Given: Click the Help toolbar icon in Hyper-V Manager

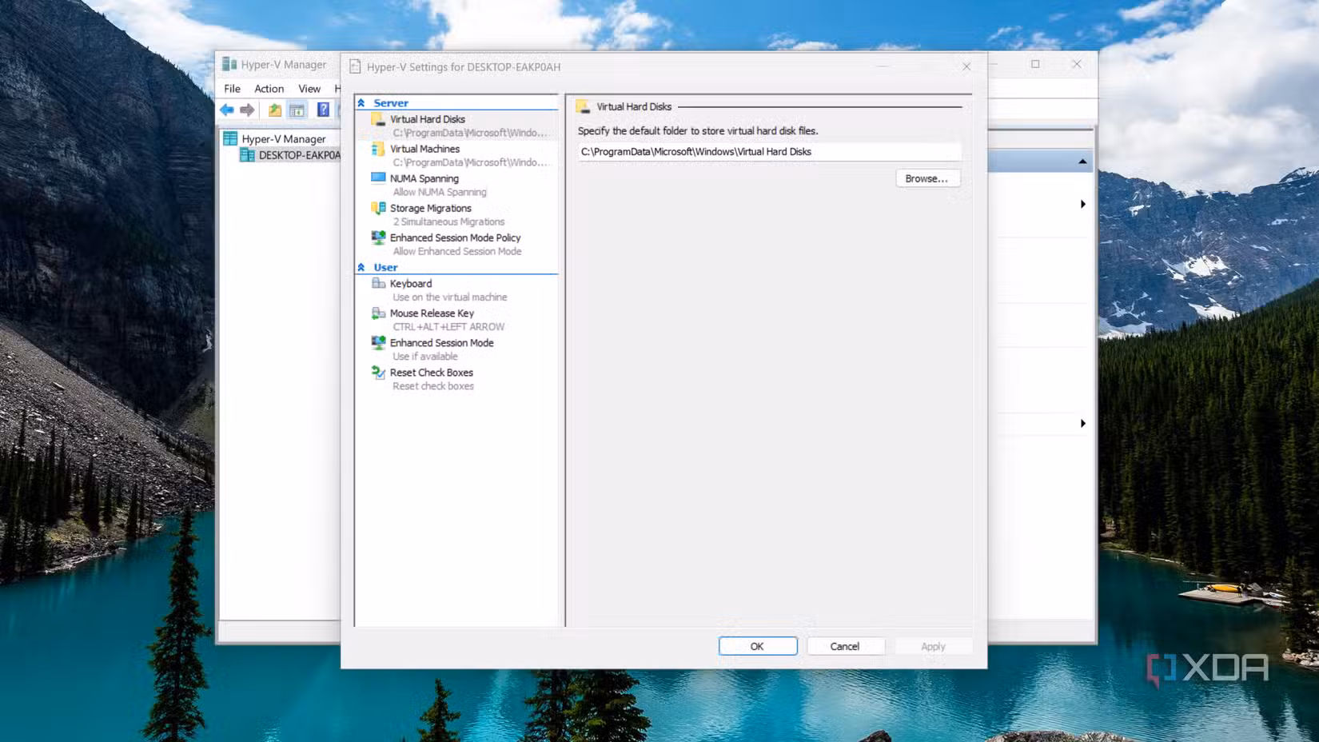Looking at the screenshot, I should 323,110.
